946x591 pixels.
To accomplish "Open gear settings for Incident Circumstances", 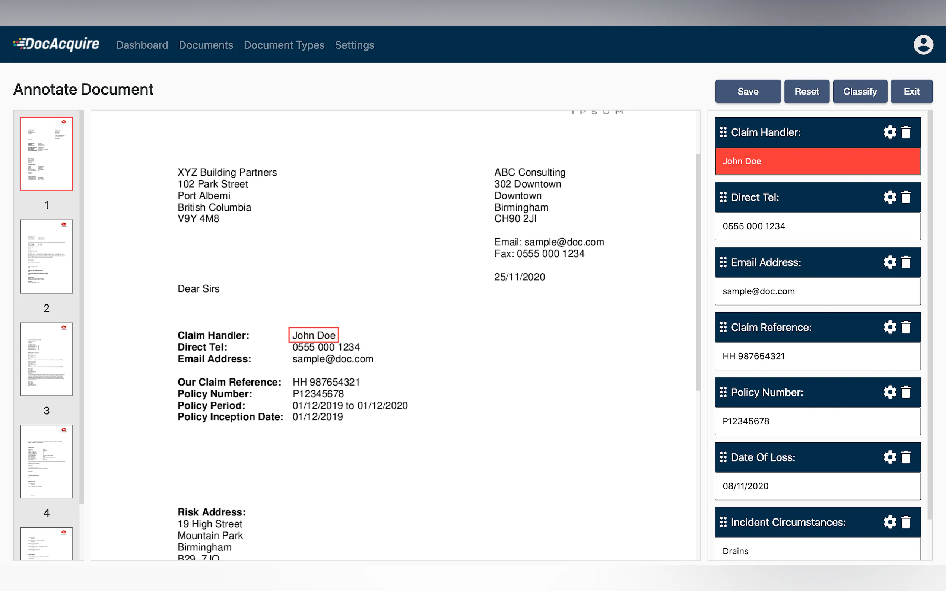I will [889, 522].
